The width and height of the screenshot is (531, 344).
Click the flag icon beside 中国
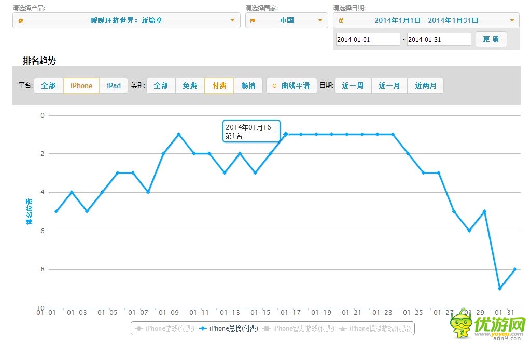pos(253,21)
